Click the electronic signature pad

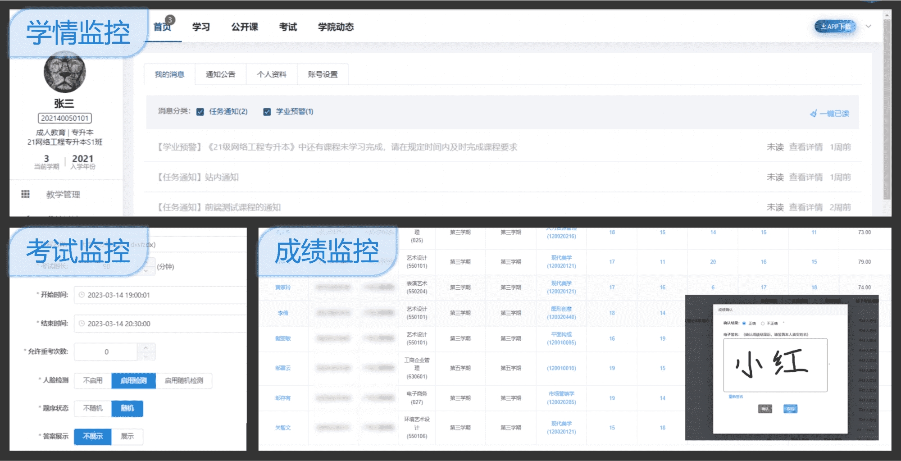pos(775,365)
